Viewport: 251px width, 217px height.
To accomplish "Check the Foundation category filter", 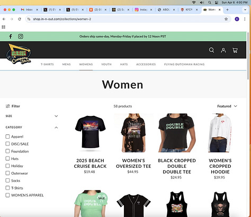I will pos(7,151).
